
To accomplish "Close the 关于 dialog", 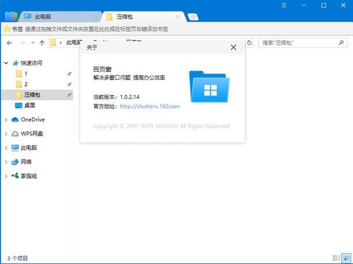I will (x=234, y=47).
